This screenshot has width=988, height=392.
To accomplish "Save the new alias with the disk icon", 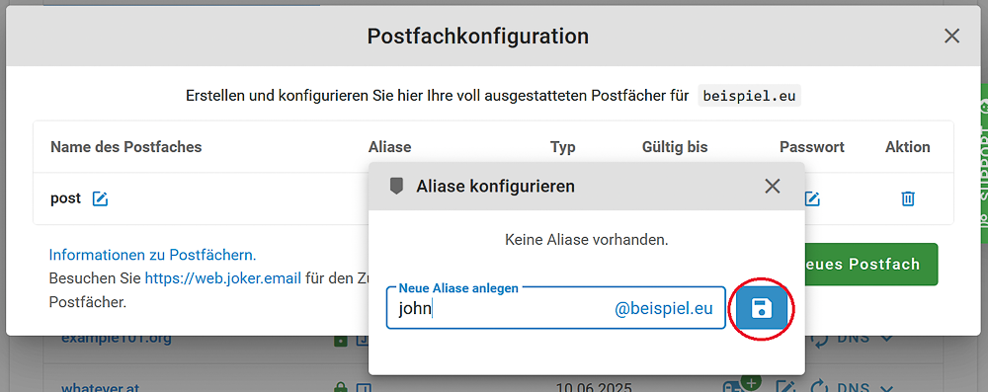I will (x=763, y=308).
